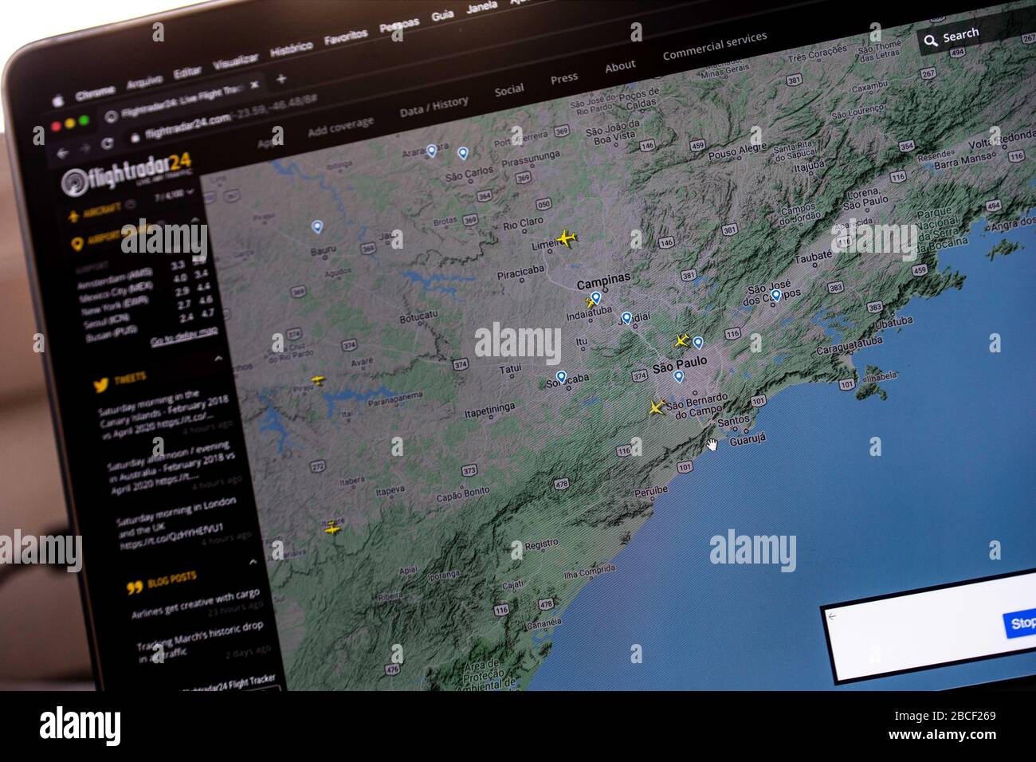Open the About nav item
1036x762 pixels.
[x=620, y=66]
